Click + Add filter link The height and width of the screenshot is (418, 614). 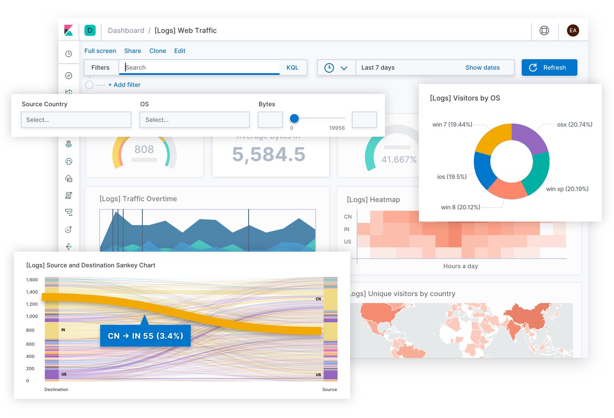125,85
